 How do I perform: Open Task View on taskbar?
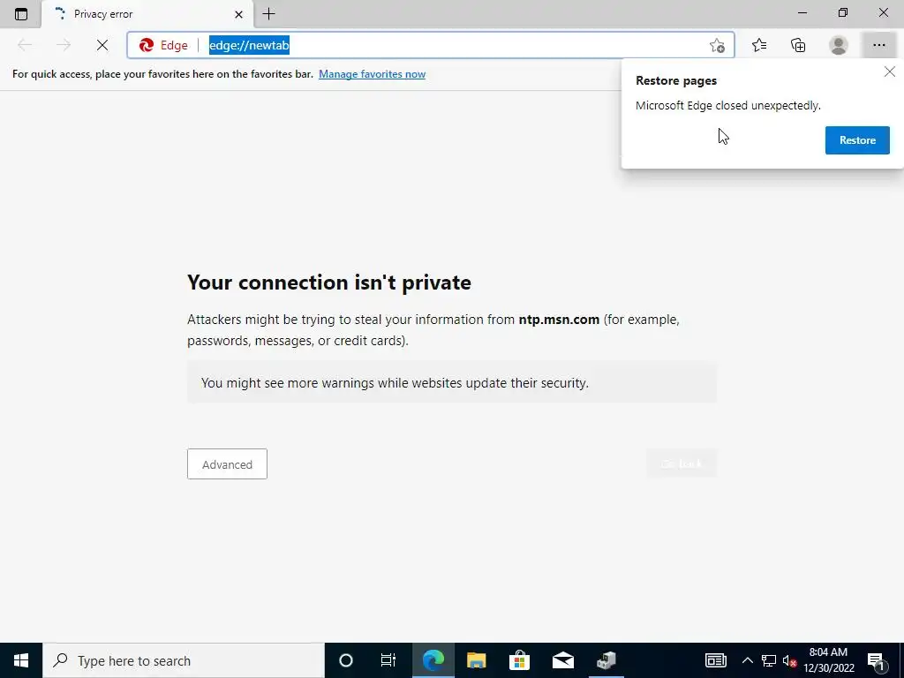pos(388,660)
